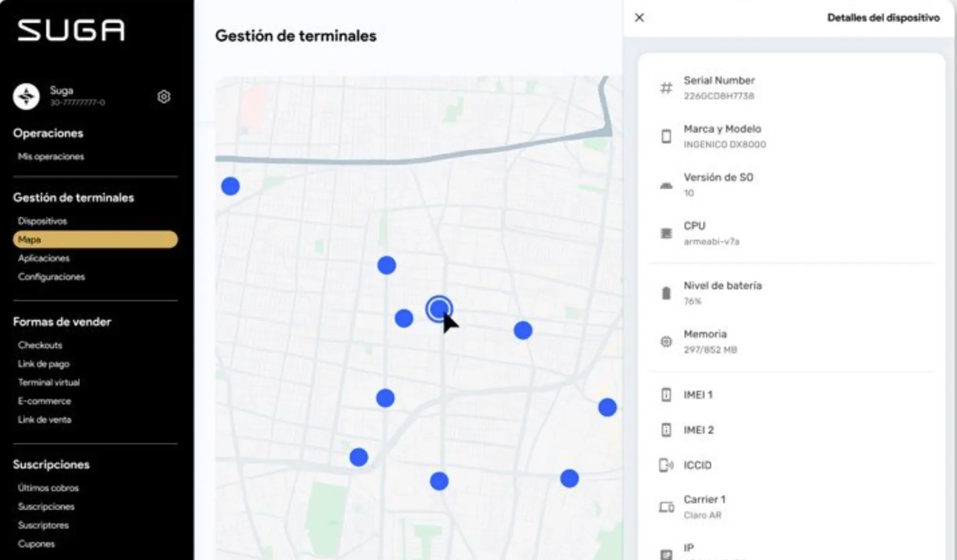Screen dimensions: 957x560
Task: Click the phone icon beside Marca y Modelo
Action: click(x=666, y=136)
